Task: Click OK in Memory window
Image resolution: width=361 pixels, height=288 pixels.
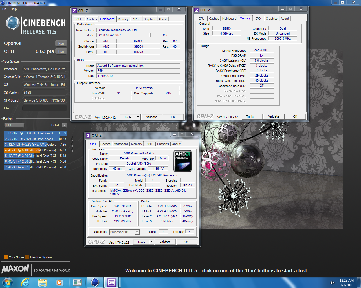Action: coord(295,116)
